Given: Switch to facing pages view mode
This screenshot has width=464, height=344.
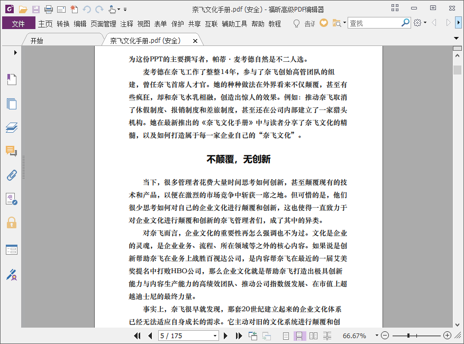Looking at the screenshot, I should click(x=313, y=336).
